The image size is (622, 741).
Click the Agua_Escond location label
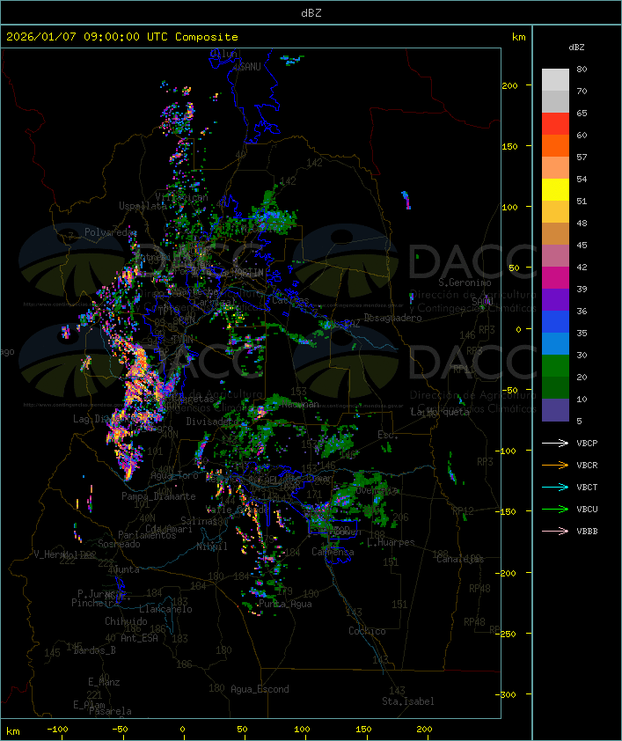tap(260, 689)
